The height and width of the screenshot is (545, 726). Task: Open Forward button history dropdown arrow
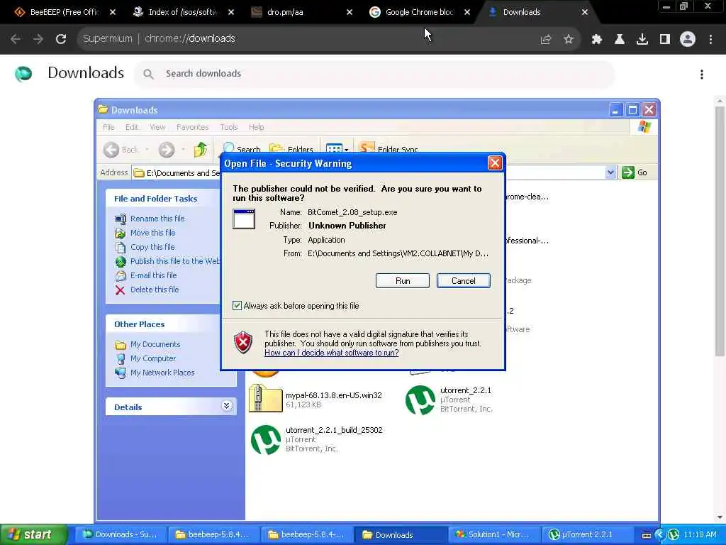point(184,149)
